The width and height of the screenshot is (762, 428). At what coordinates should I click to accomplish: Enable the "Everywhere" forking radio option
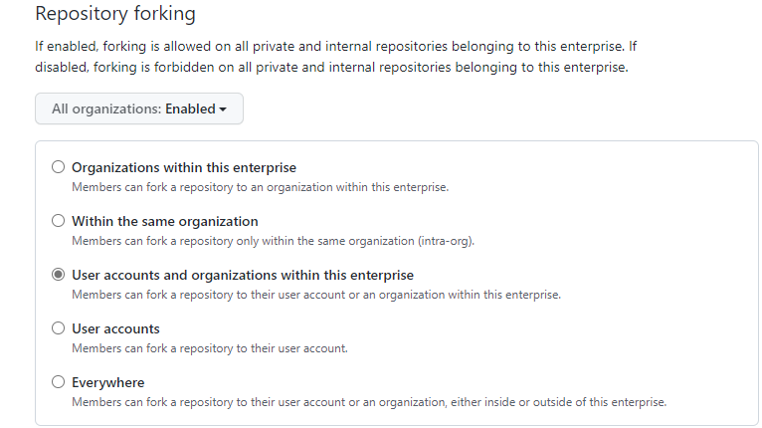click(58, 382)
